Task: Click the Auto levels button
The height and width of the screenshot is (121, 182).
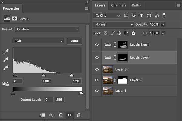Action: click(x=74, y=41)
